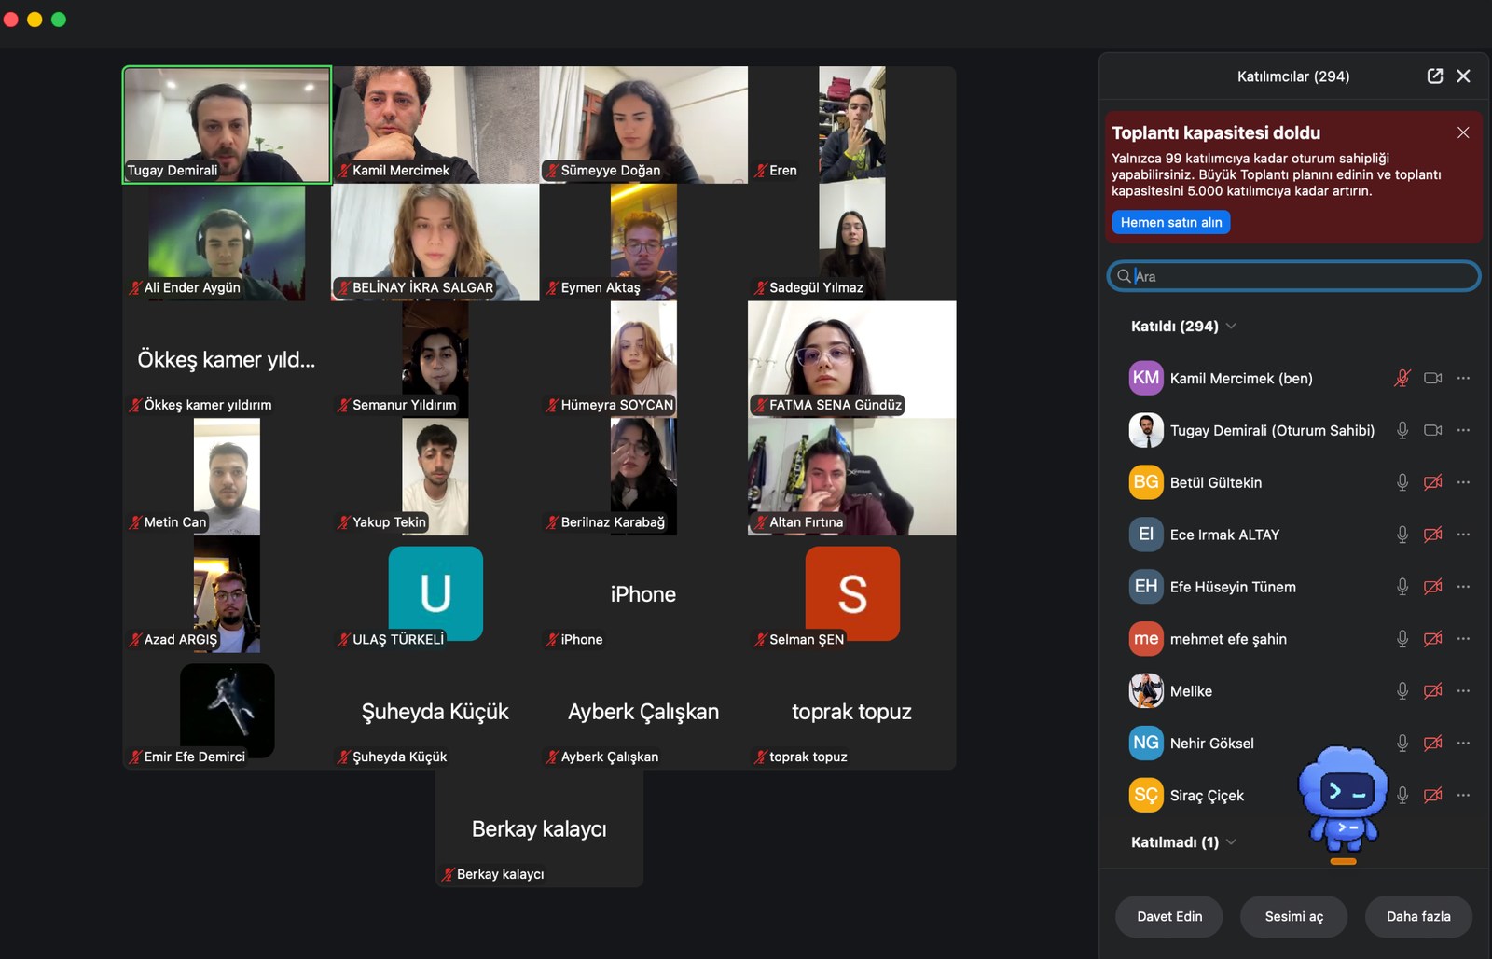Toggle Kamil Mercimek's video camera icon

pos(1433,378)
